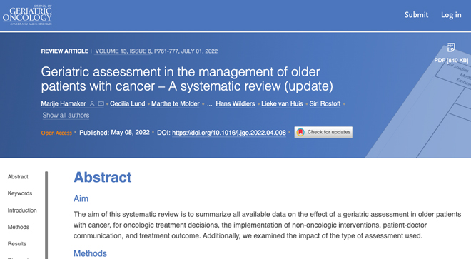
Task: View Marije Hamaker's author profile icon
Action: click(x=92, y=103)
